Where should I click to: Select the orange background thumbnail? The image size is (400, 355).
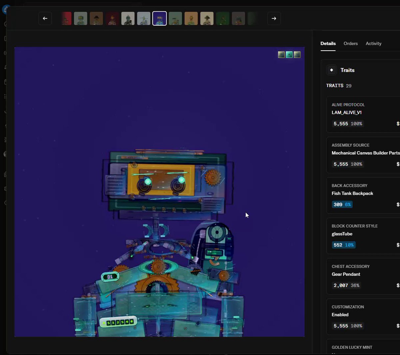pos(191,19)
